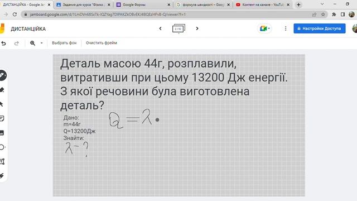357x201 pixels.
Task: Reload the page
Action: (x=15, y=15)
